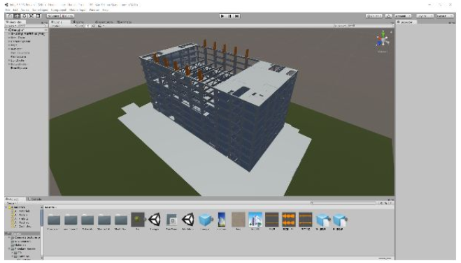Start Play mode with the Play button
Image resolution: width=461 pixels, height=263 pixels.
(222, 16)
